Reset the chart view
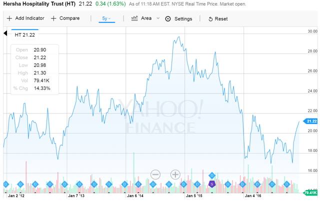The height and width of the screenshot is (202, 320). click(x=218, y=19)
